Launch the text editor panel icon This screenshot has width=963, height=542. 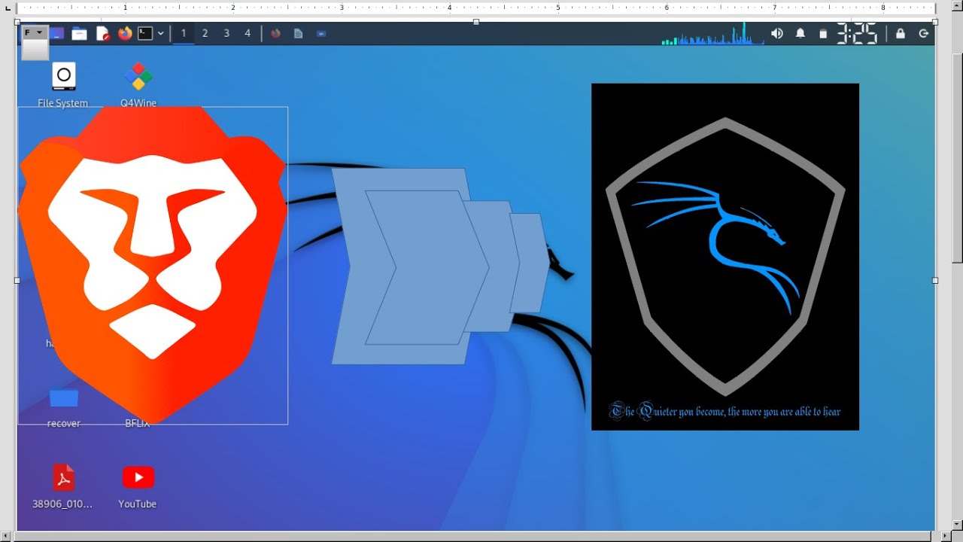click(x=102, y=34)
